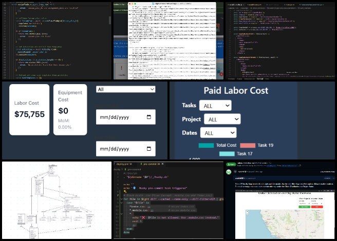The height and width of the screenshot is (241, 337).
Task: Select the pre-commit editor tab
Action: 152,165
